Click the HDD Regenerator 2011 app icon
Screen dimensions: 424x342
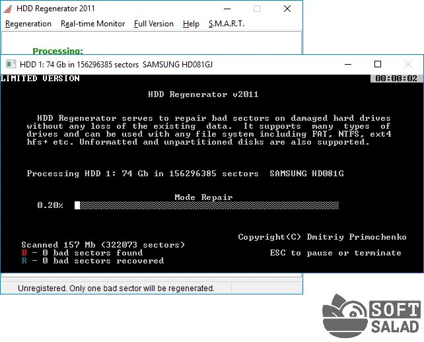[8, 9]
